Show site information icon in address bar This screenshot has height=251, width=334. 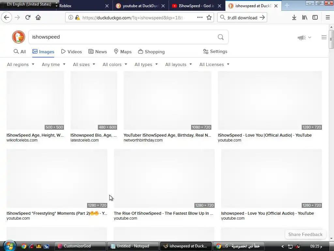click(x=70, y=18)
